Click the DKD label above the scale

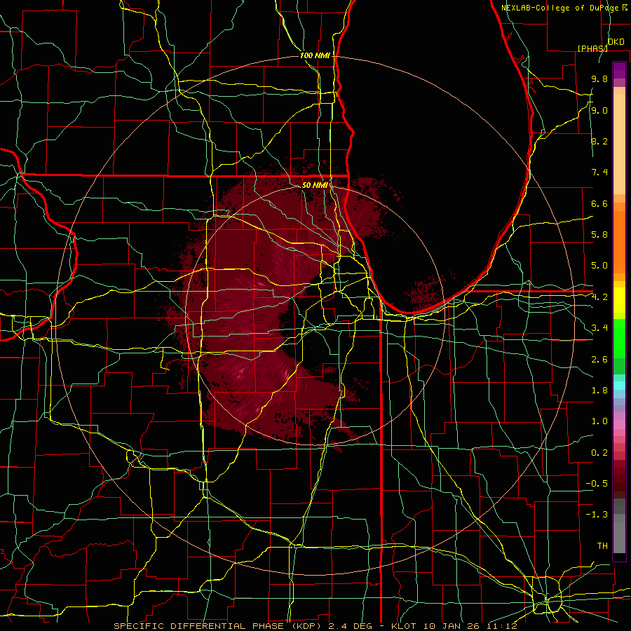616,42
